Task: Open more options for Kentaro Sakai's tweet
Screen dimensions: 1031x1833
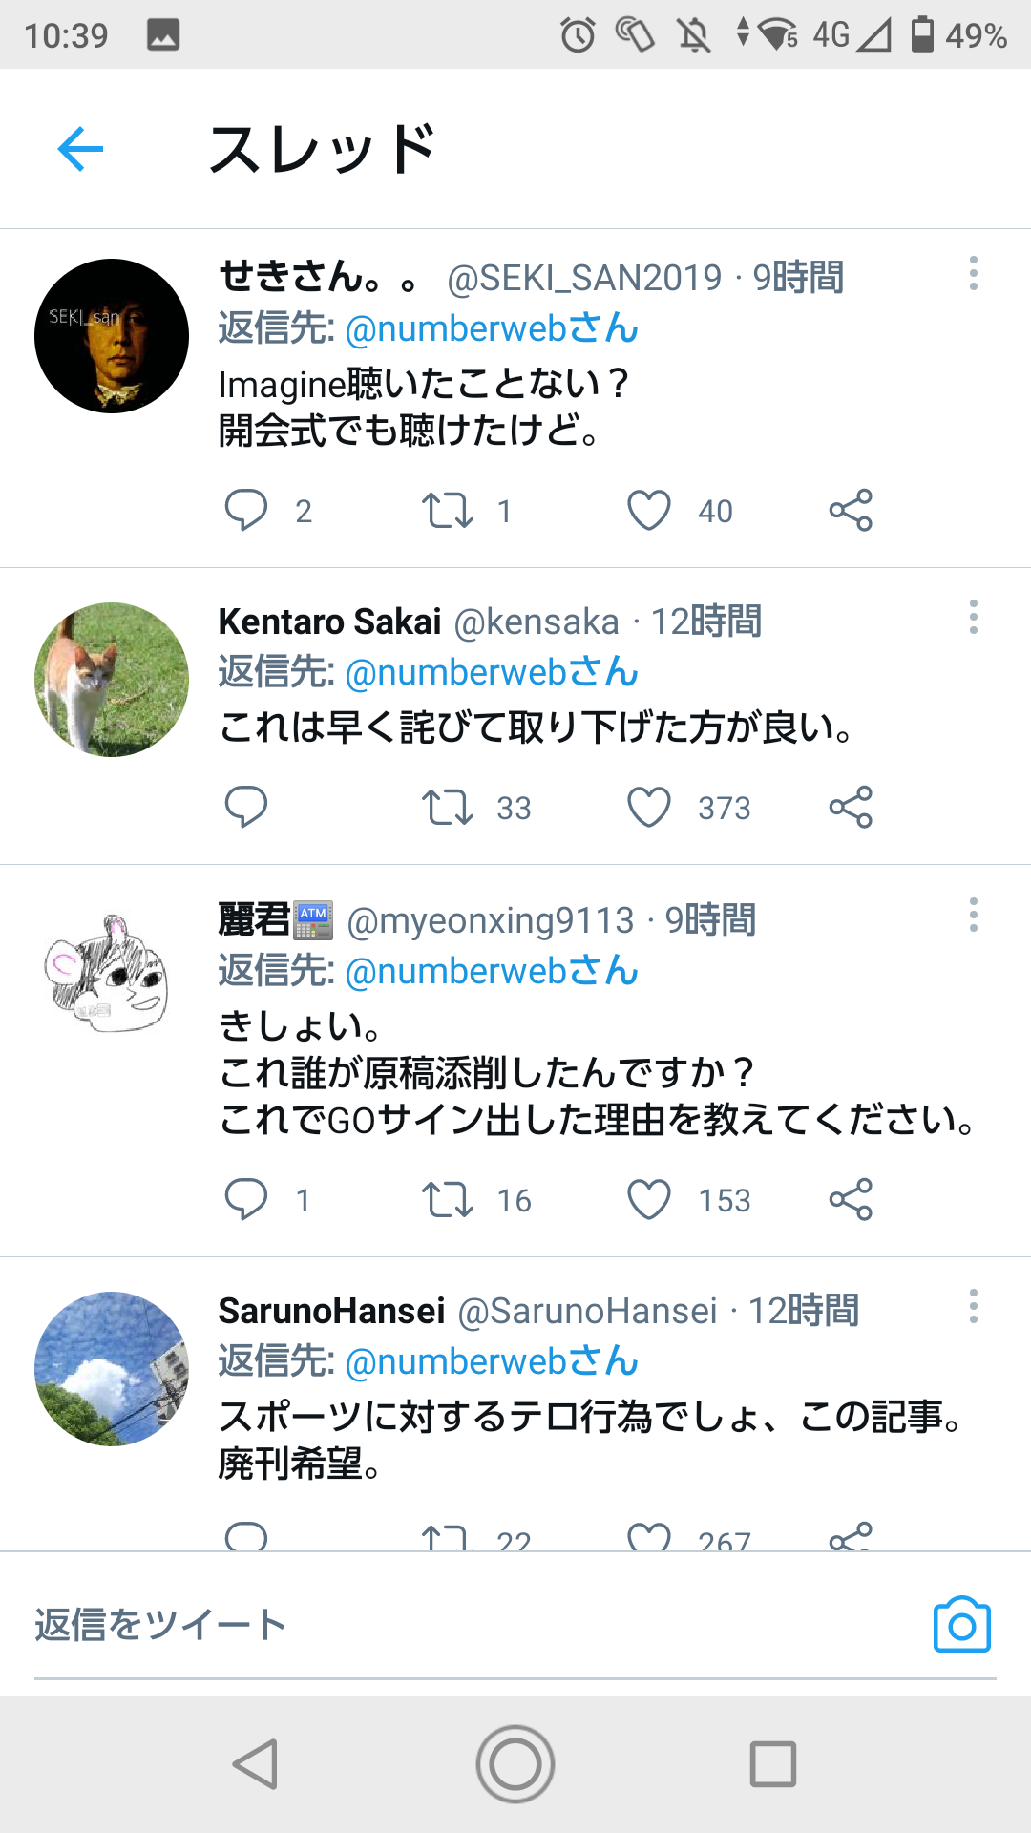Action: click(x=974, y=618)
